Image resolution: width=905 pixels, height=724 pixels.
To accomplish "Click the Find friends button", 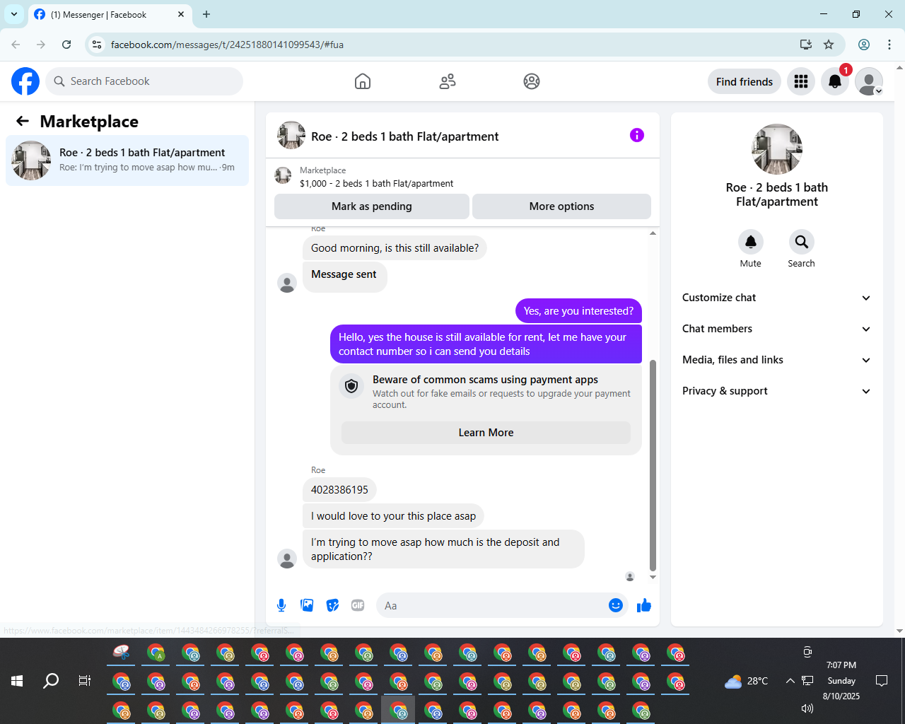I will point(745,81).
